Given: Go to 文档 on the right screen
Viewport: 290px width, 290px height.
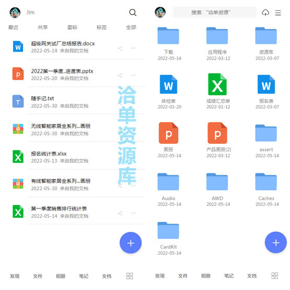Looking at the screenshot, I should point(252,276).
